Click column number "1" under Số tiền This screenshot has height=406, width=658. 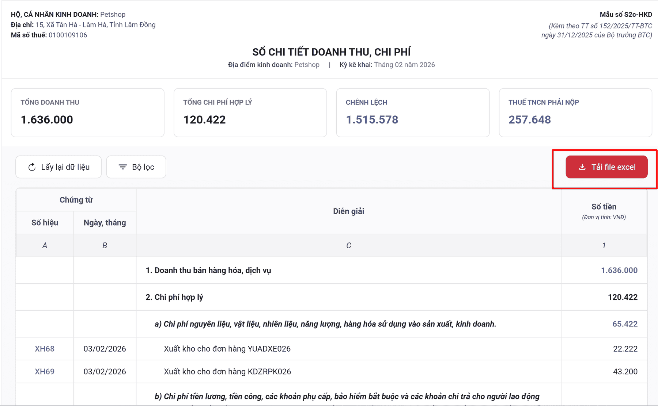coord(604,245)
